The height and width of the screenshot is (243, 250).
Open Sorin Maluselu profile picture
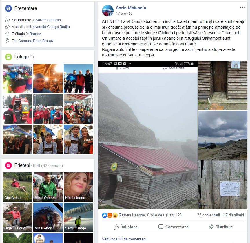[108, 10]
